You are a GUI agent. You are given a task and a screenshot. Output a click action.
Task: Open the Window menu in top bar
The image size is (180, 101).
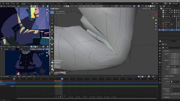(x=13, y=4)
